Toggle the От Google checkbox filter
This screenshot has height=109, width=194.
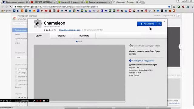[16, 73]
